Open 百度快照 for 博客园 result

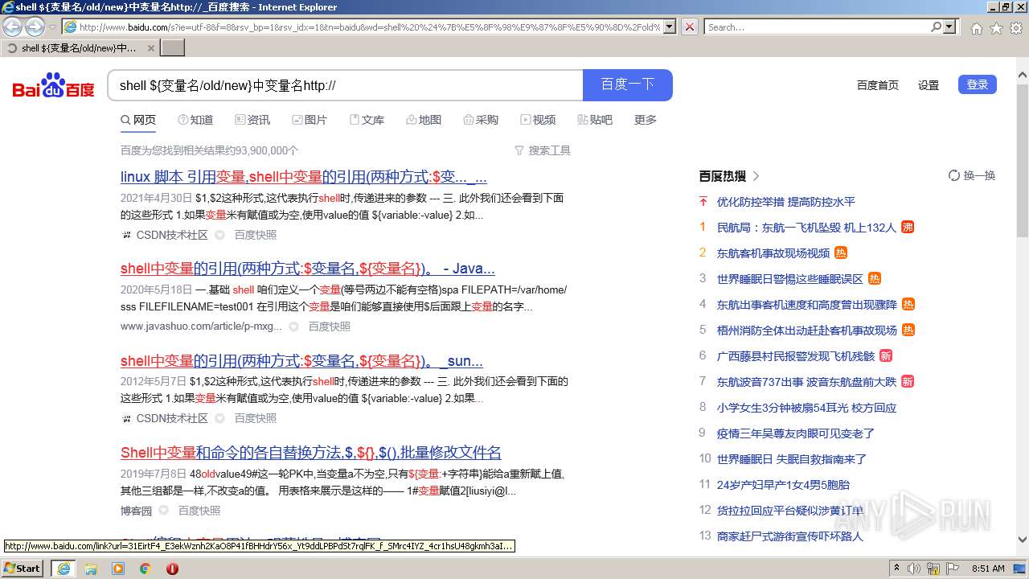tap(199, 511)
